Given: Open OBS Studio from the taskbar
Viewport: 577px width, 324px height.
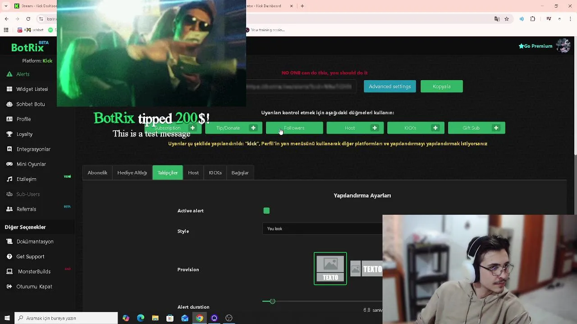Looking at the screenshot, I should (x=229, y=318).
